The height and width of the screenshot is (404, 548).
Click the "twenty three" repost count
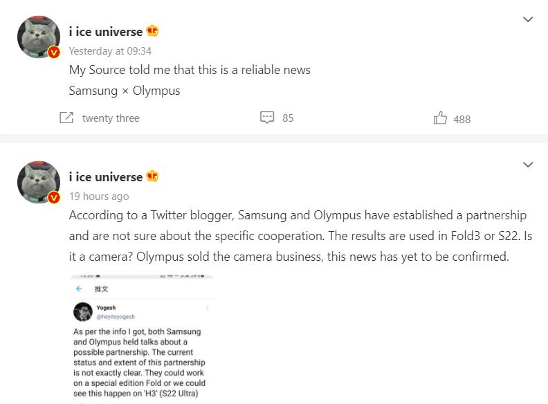pyautogui.click(x=111, y=118)
